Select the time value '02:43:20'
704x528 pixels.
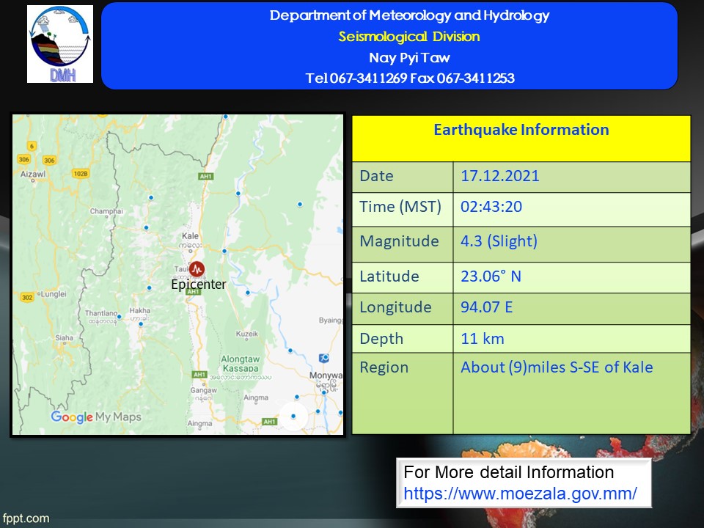pos(491,207)
